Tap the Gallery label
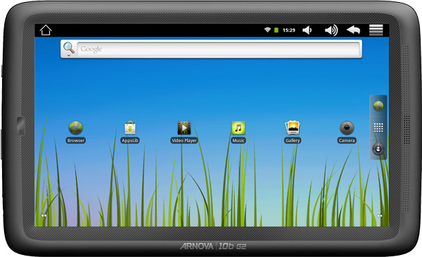The width and height of the screenshot is (422, 257). (293, 140)
